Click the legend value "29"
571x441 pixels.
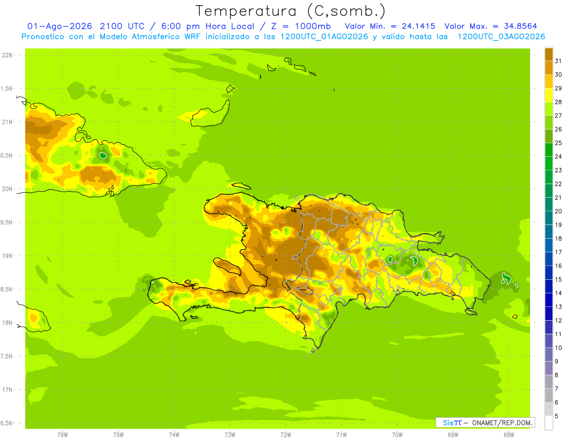tap(558, 88)
